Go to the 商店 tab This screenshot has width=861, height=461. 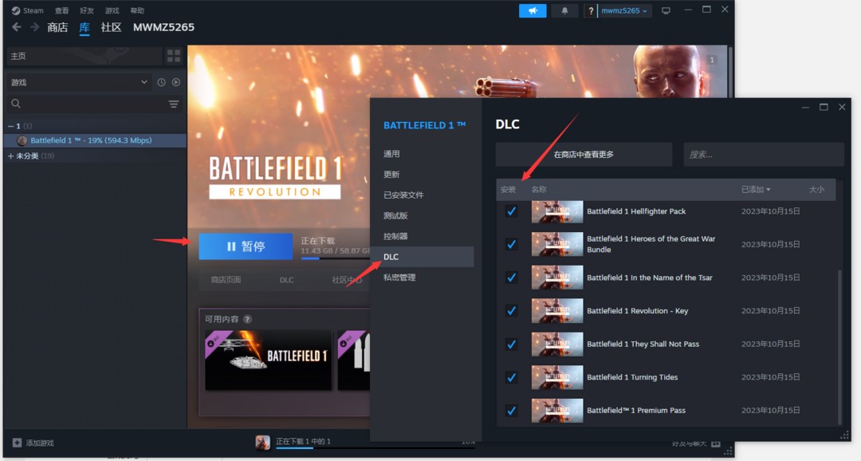(57, 27)
